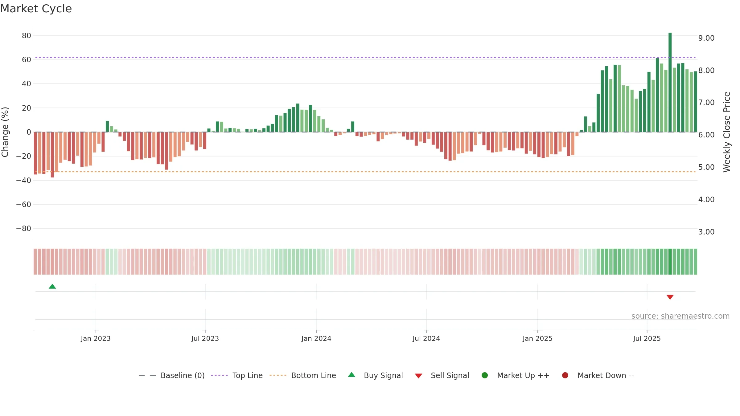Click the Market Cycle chart title
The width and height of the screenshot is (740, 416).
pos(36,9)
